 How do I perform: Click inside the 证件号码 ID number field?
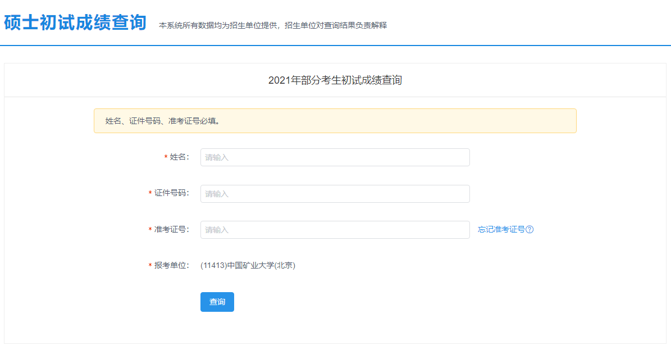tap(335, 193)
